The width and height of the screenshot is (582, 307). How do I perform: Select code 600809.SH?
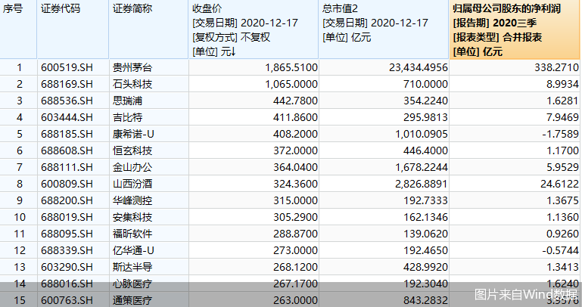[x=67, y=184]
